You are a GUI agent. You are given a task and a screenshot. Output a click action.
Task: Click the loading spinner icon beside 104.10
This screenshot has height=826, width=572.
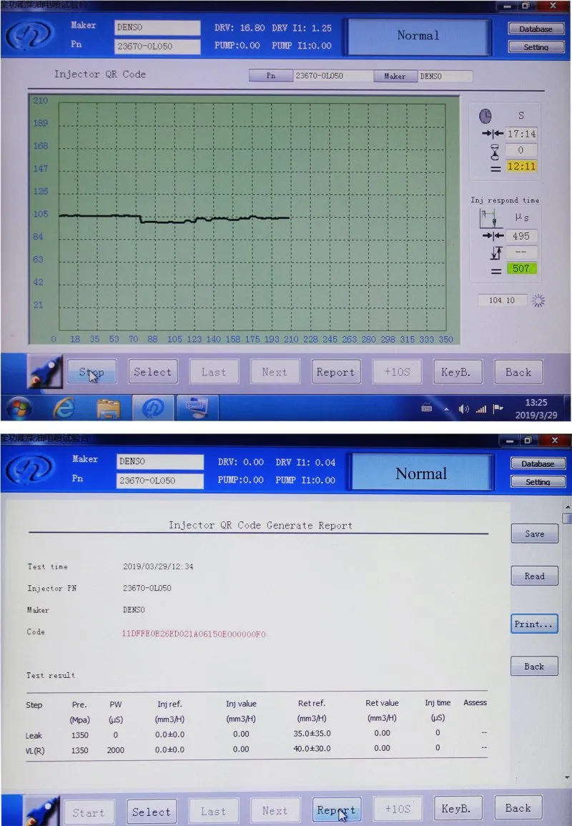[x=538, y=301]
